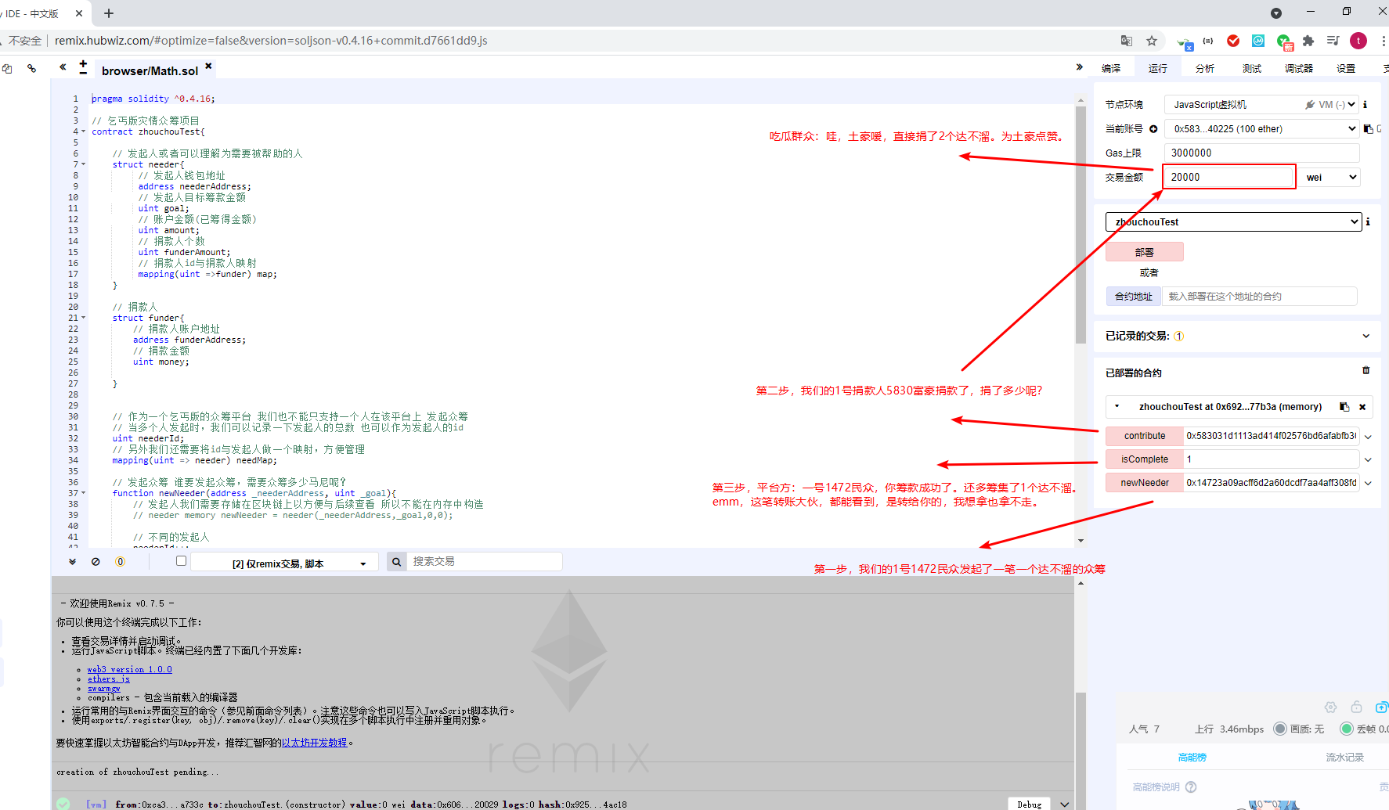This screenshot has height=810, width=1389.
Task: Collapse the terminal with the double-down arrow
Action: click(x=72, y=562)
